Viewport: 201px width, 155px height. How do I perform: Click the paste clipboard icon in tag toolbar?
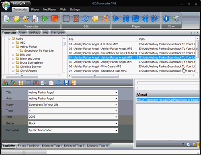click(51, 83)
